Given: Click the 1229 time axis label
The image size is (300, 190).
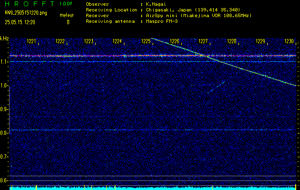Looking at the screenshot, I should [x=260, y=41].
